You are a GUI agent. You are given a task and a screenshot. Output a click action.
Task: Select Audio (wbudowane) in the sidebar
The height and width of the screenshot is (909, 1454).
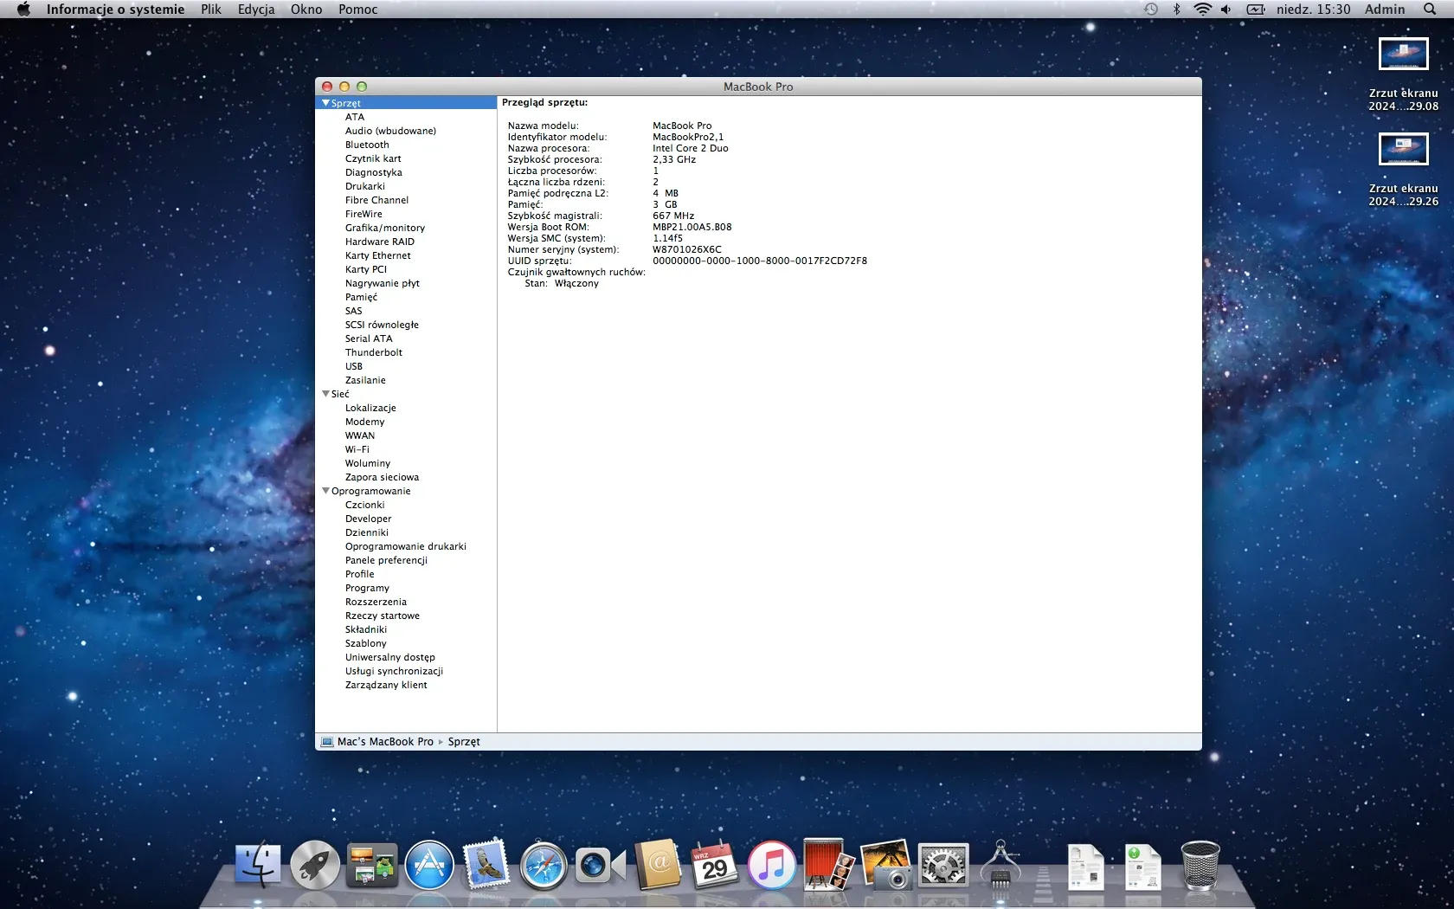390,131
